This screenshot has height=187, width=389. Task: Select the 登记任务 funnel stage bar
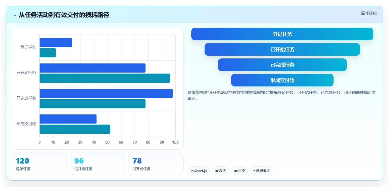[282, 34]
